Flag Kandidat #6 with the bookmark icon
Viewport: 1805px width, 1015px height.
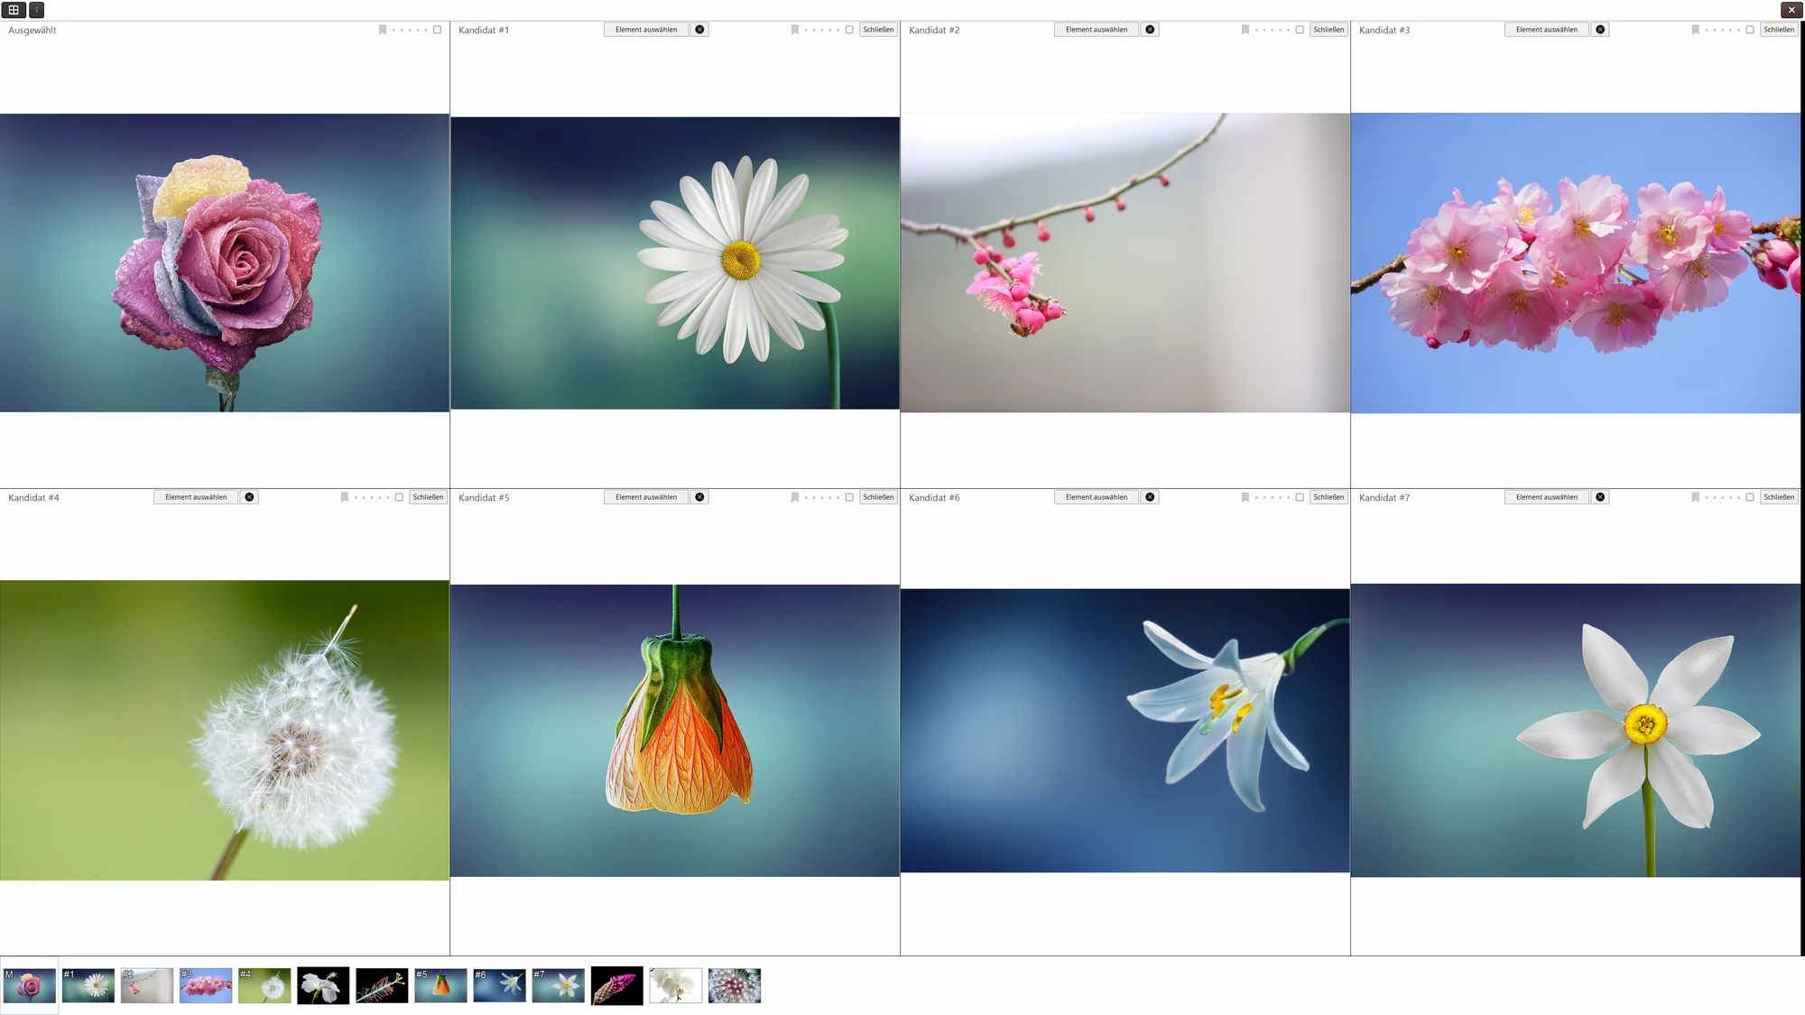[1245, 497]
